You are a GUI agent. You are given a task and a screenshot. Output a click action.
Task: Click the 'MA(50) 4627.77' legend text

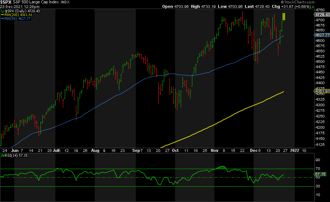[x=18, y=19]
